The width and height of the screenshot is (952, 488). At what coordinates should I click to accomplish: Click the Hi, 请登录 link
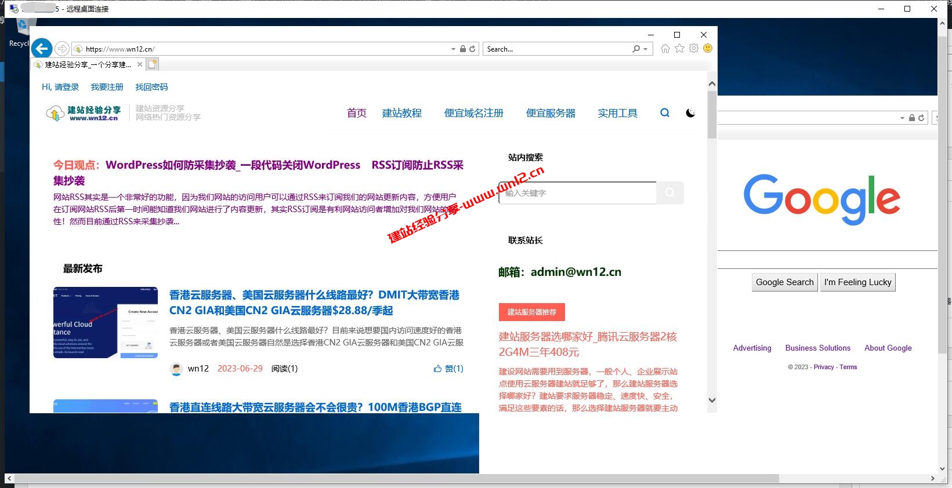click(60, 87)
